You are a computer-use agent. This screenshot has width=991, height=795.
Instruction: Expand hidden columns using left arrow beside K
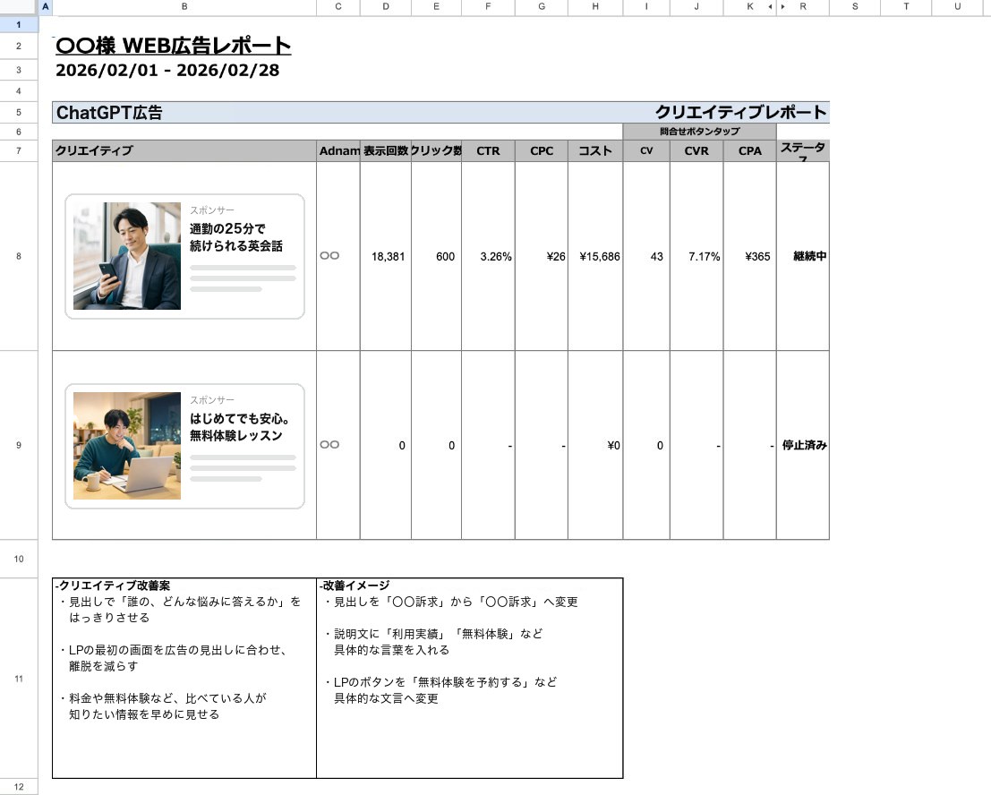[x=770, y=7]
